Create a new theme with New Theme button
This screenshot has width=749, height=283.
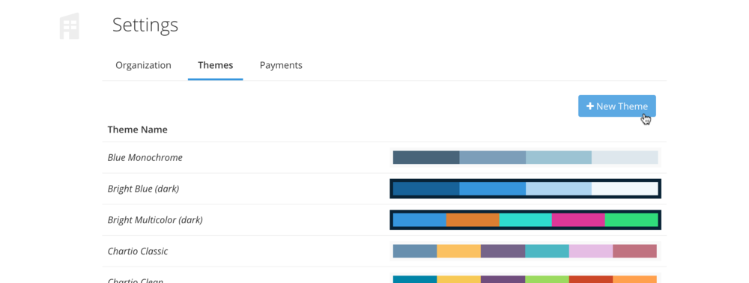[616, 106]
